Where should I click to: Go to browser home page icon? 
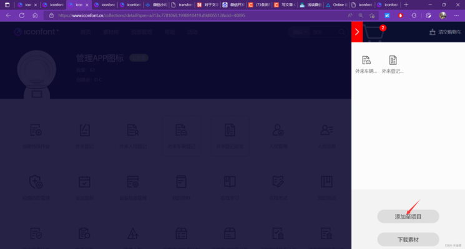(35, 15)
